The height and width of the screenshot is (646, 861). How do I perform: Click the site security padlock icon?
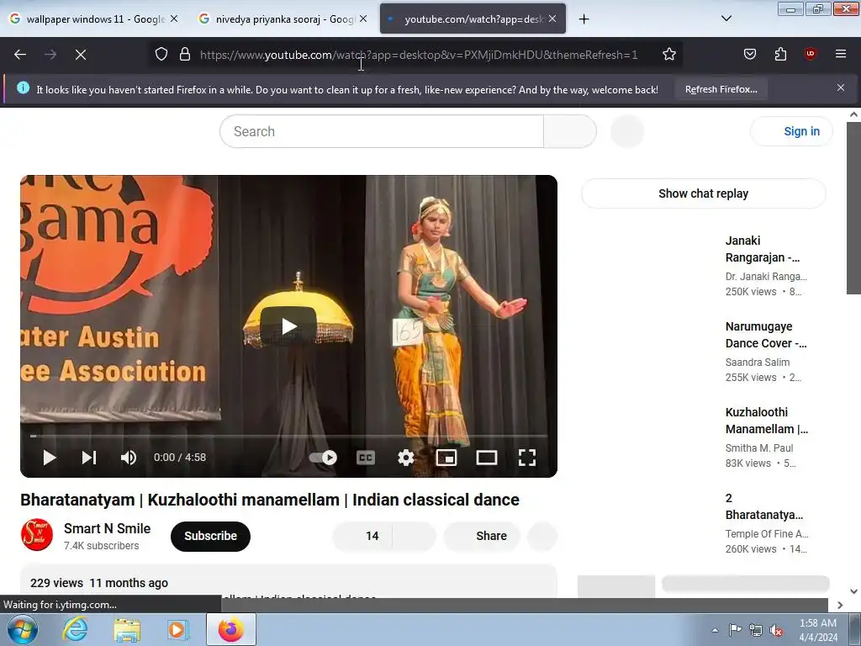click(185, 54)
